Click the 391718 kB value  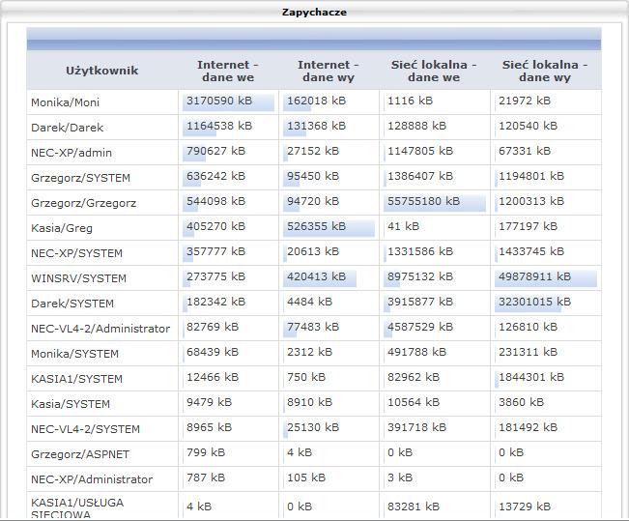pos(416,428)
